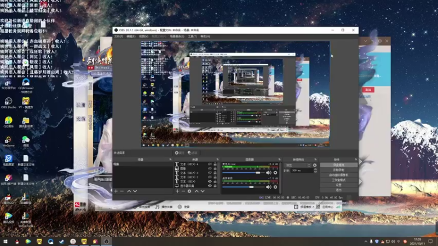The width and height of the screenshot is (438, 246).
Task: Click the Windows Start button
Action: click(x=5, y=241)
